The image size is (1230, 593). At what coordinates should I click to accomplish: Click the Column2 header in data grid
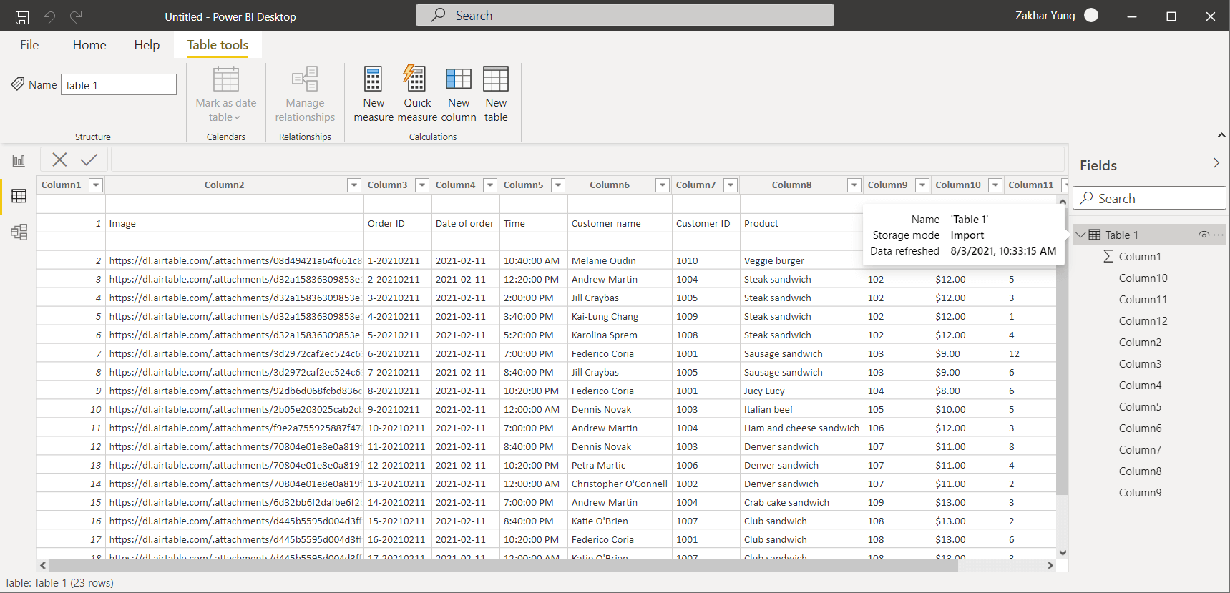click(224, 185)
